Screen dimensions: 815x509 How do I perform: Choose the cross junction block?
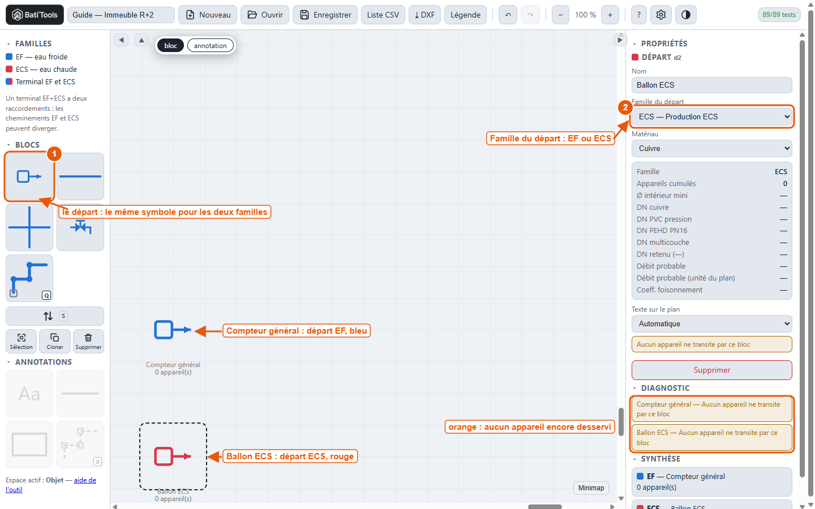click(29, 227)
